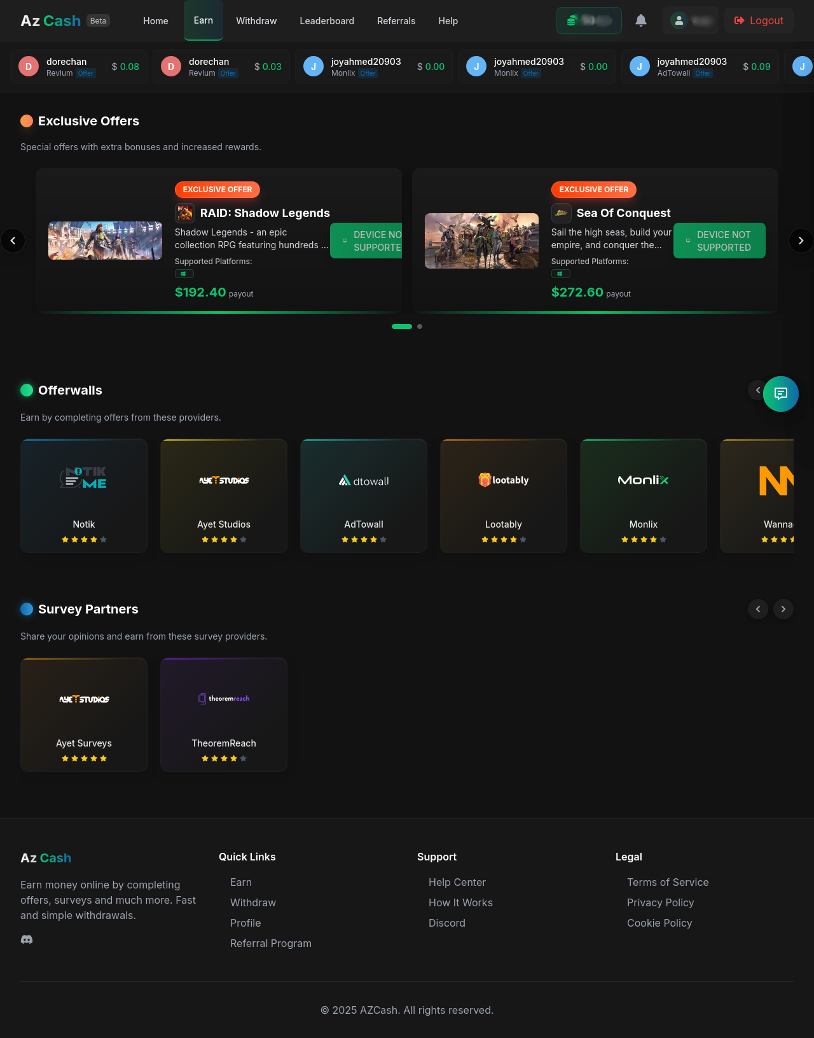Screen dimensions: 814x1038
Task: Click the Lootably offerwall logo
Action: pos(504,480)
